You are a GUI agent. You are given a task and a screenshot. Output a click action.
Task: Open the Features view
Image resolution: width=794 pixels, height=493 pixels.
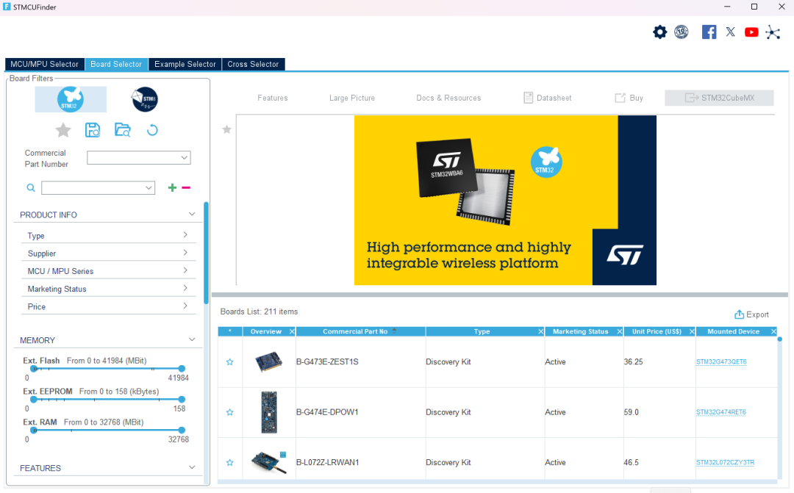pyautogui.click(x=273, y=98)
